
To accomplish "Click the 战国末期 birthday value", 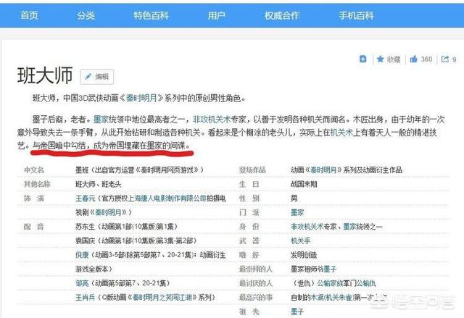I will tap(304, 184).
